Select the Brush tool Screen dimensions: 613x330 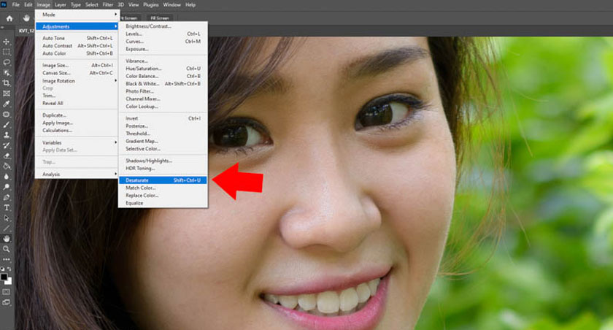tap(7, 125)
